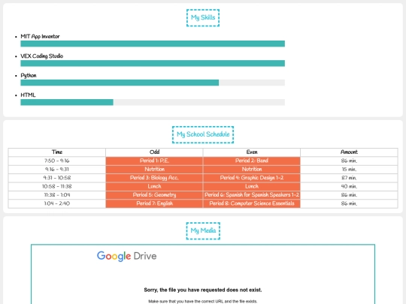Click the 'Make sure that you have the correct URL' text
Viewport: 406px width, 304px height.
(x=203, y=302)
